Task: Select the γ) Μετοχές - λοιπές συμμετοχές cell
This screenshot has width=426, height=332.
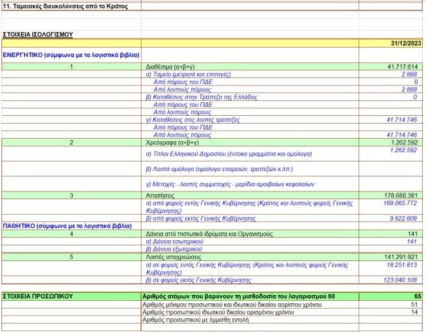Action: point(228,183)
